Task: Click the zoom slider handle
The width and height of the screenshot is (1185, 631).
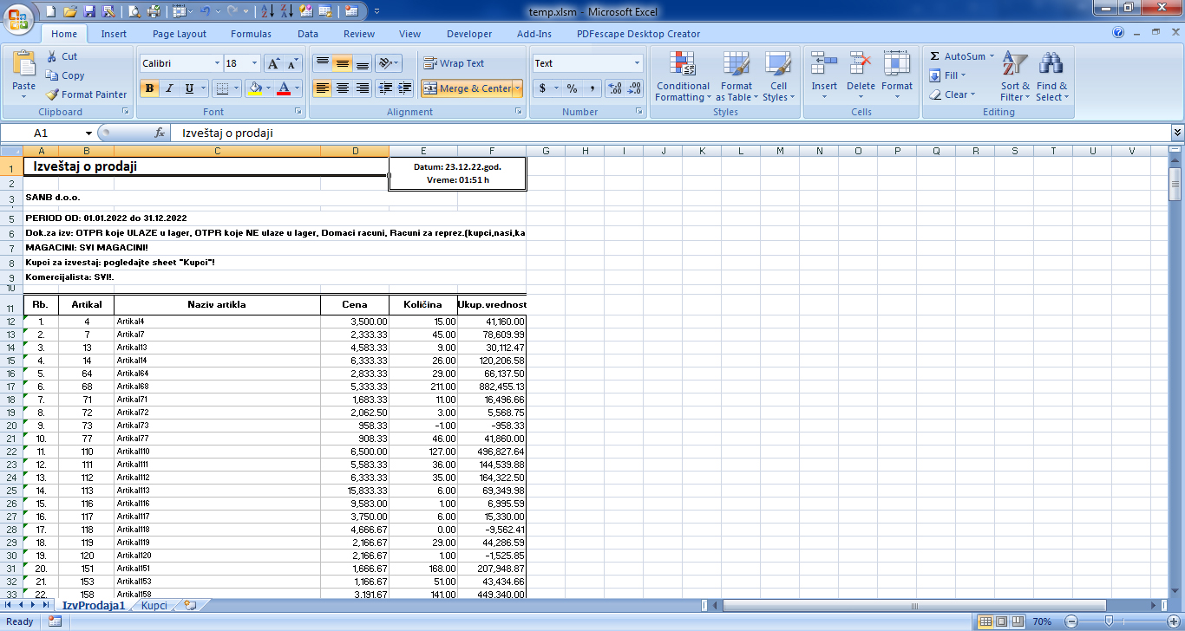Action: coord(1108,621)
